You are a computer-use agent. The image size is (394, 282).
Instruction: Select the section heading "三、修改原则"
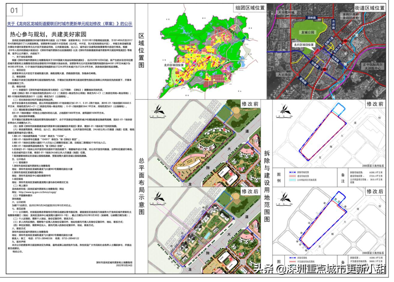(20, 76)
